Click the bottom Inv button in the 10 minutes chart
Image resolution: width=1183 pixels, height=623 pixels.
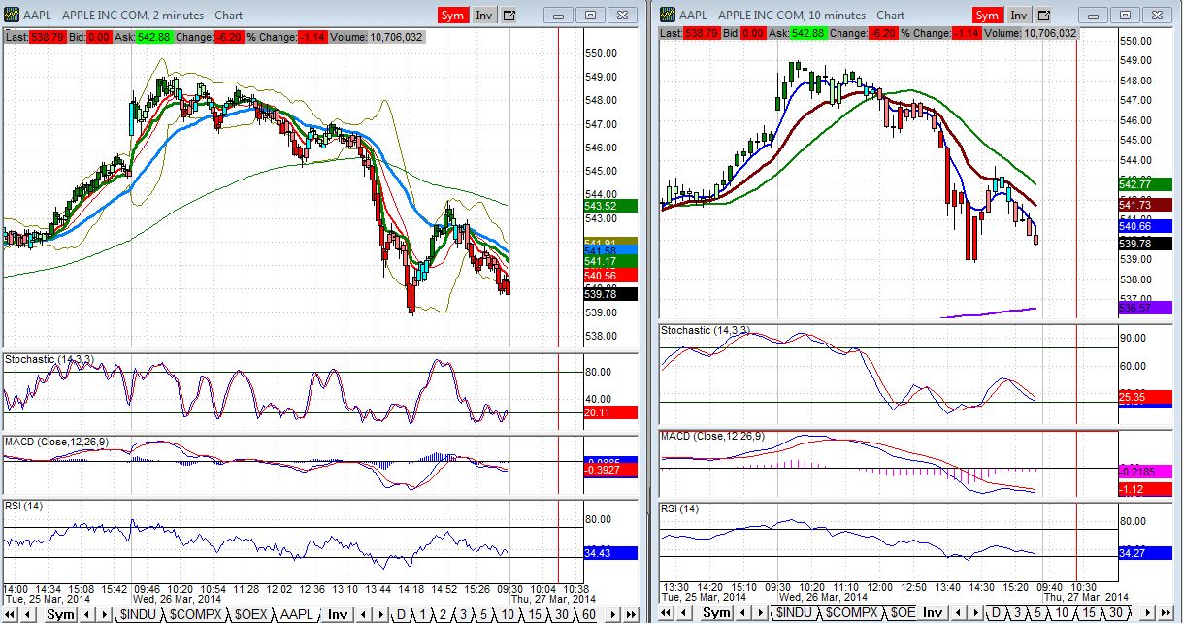(x=935, y=614)
